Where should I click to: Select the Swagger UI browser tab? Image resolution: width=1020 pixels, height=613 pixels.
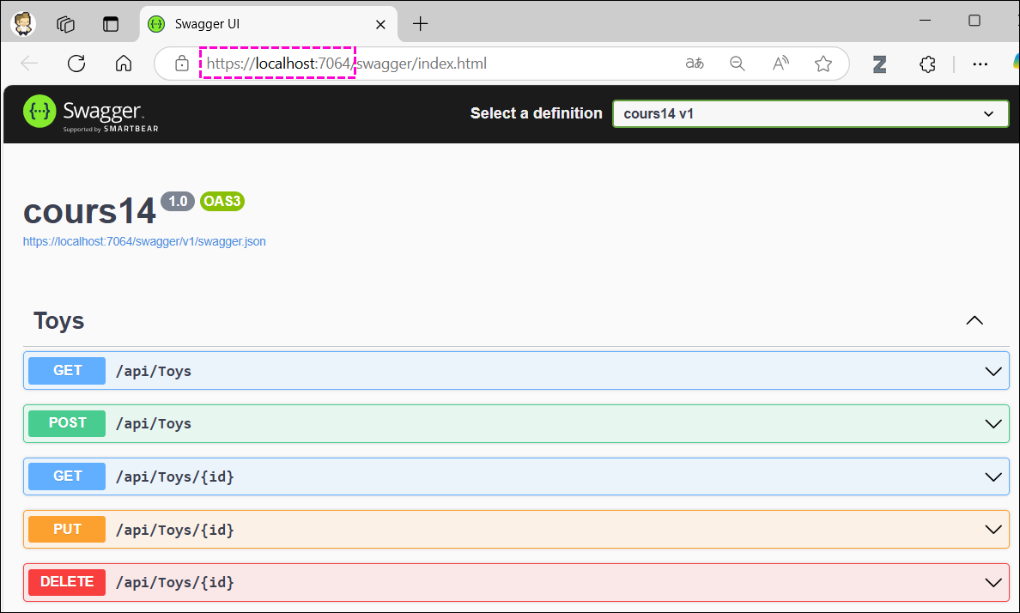coord(258,24)
